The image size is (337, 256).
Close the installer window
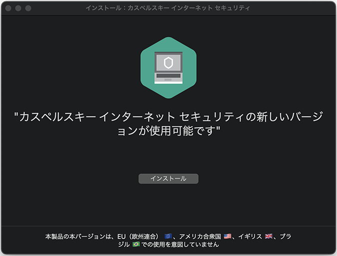8,8
